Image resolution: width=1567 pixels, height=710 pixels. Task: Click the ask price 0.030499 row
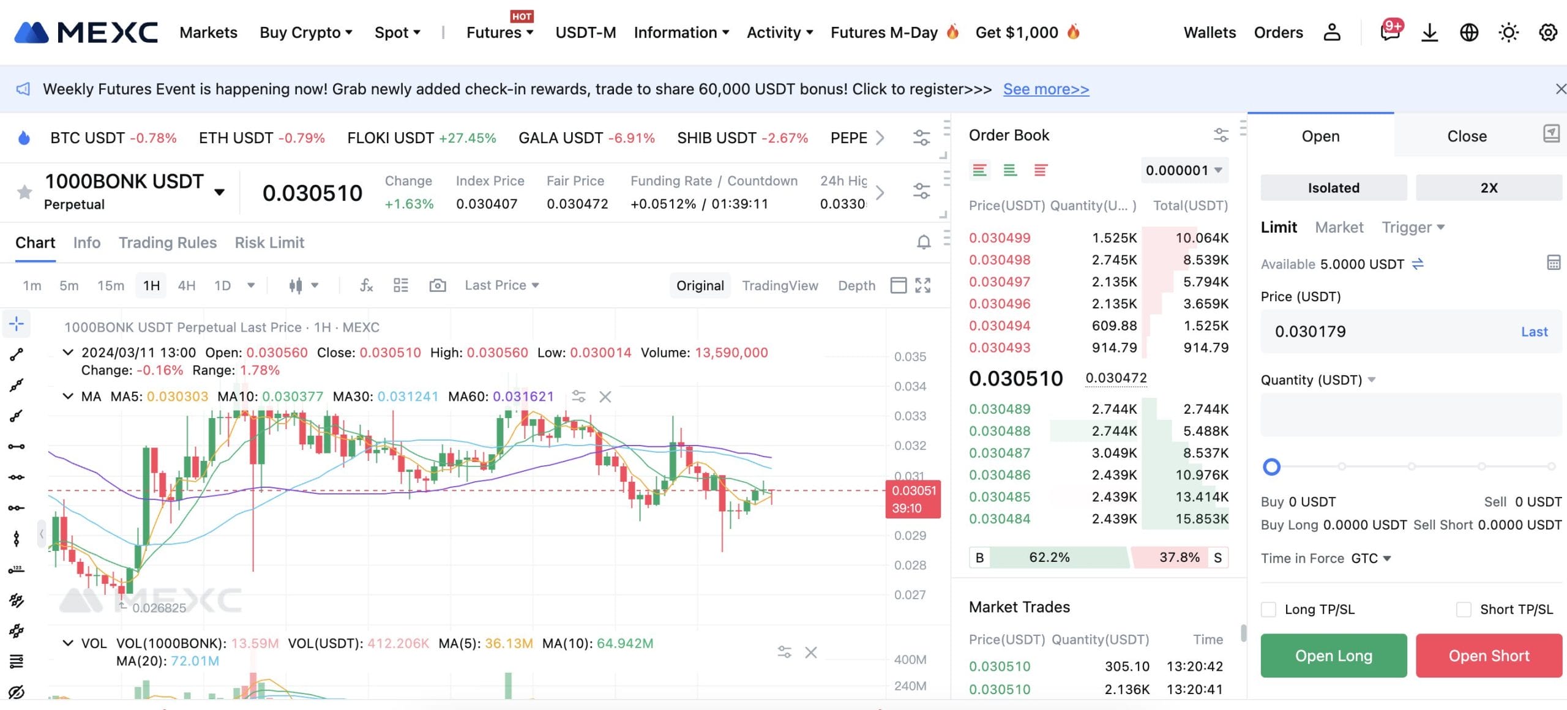[x=1098, y=238]
